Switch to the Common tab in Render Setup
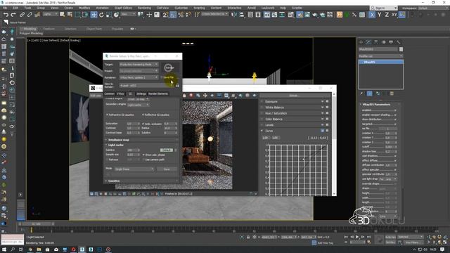The image size is (450, 253). click(110, 93)
